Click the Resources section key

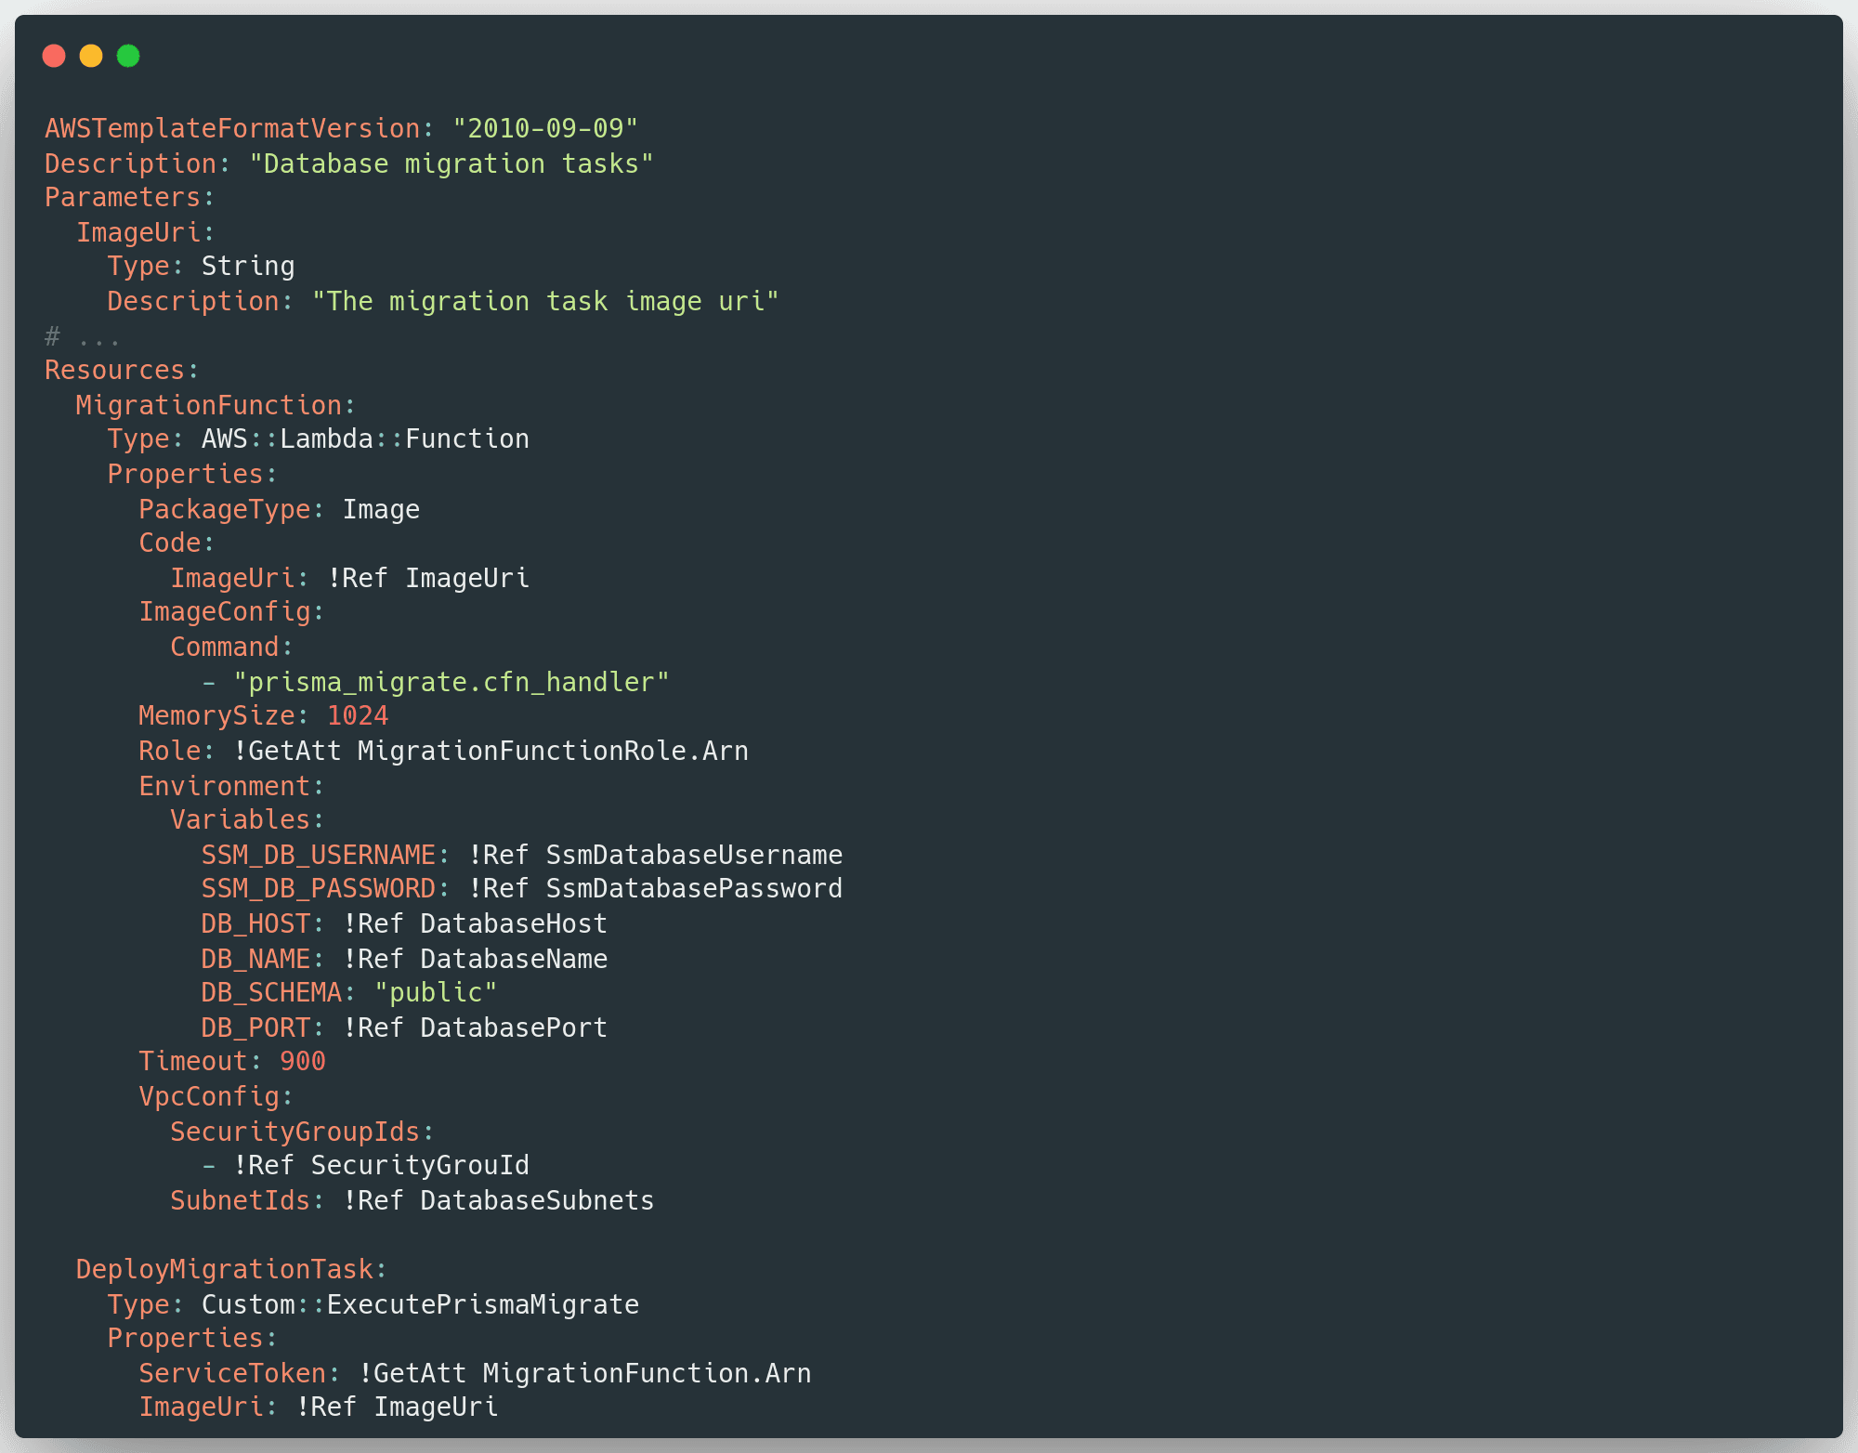(115, 370)
